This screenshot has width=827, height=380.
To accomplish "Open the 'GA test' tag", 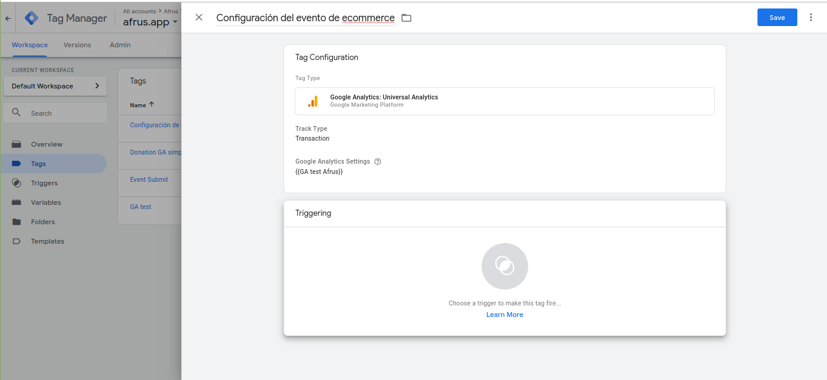I will (141, 207).
